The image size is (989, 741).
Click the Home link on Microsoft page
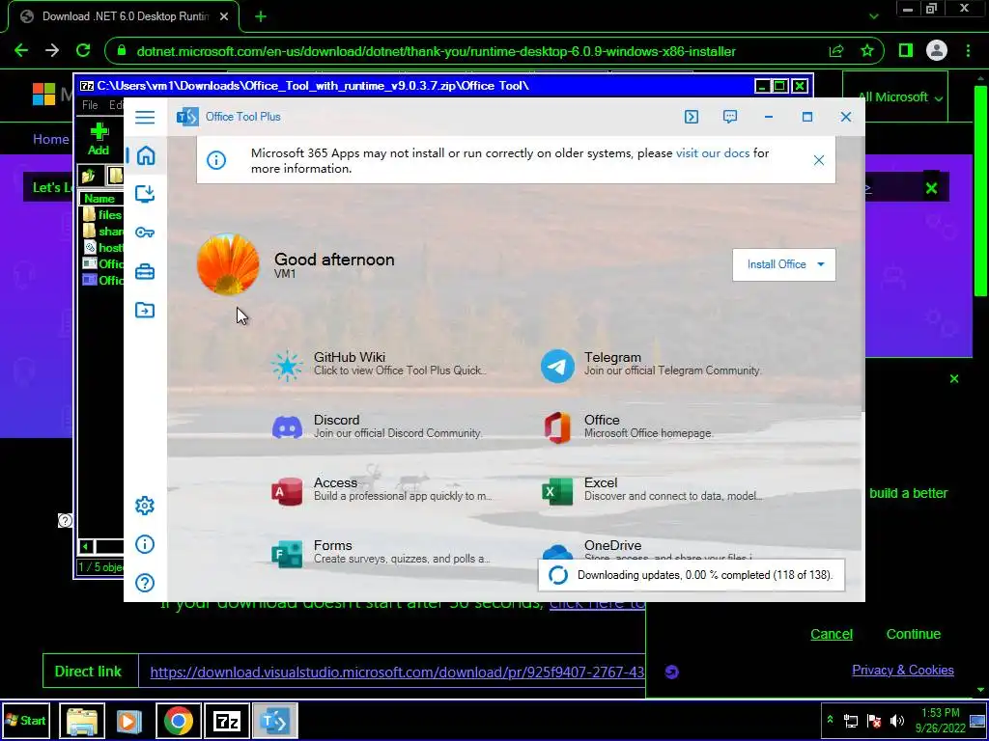coord(50,139)
